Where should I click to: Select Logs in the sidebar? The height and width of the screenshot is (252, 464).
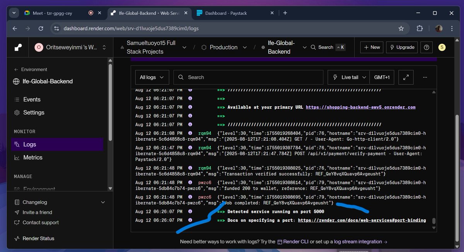click(x=58, y=144)
